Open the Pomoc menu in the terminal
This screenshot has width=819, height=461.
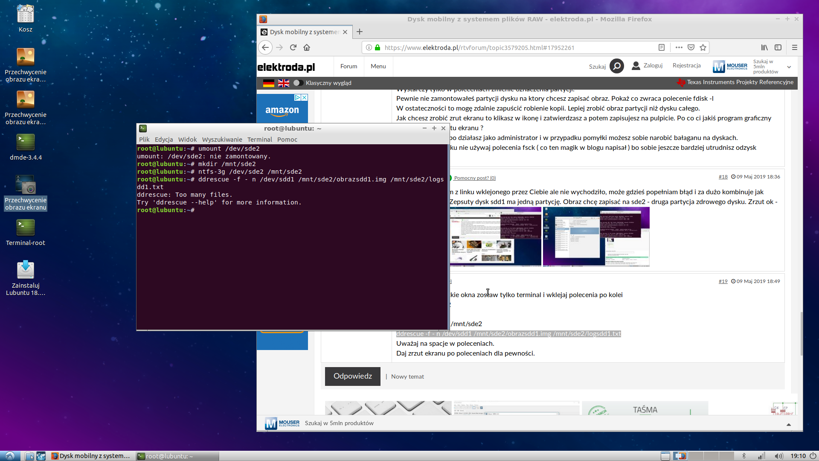point(287,140)
